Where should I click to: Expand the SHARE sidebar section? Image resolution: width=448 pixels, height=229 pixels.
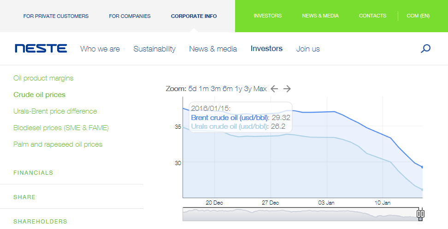(24, 197)
